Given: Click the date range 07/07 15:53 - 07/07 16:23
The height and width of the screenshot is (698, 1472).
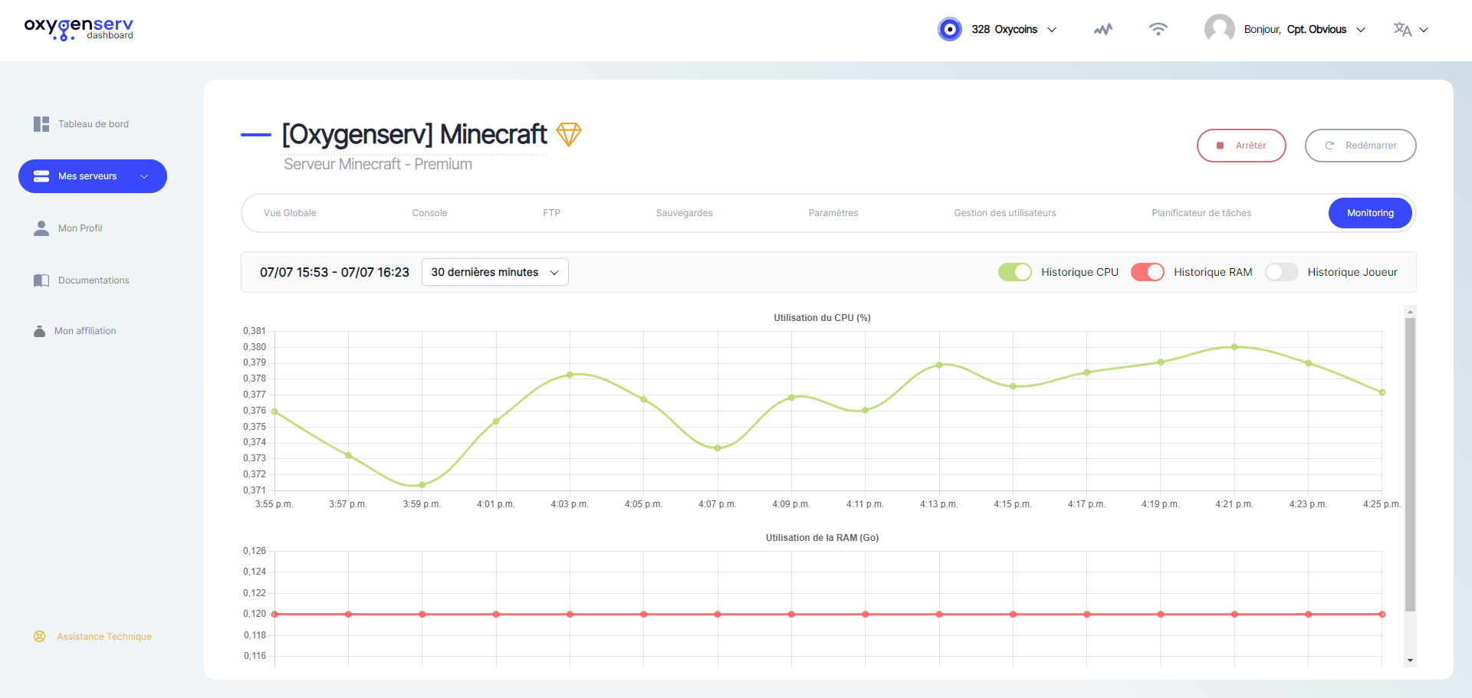Looking at the screenshot, I should click(334, 272).
